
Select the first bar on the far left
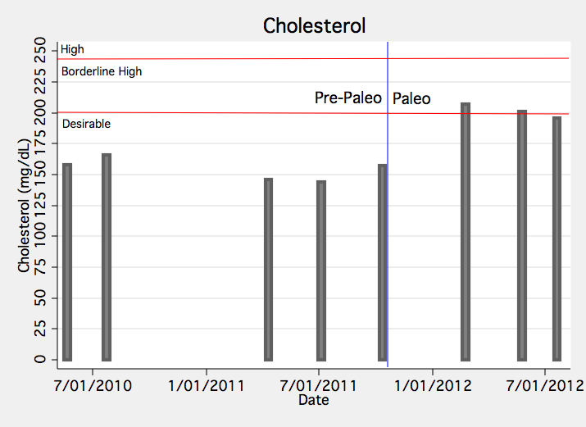tap(67, 262)
